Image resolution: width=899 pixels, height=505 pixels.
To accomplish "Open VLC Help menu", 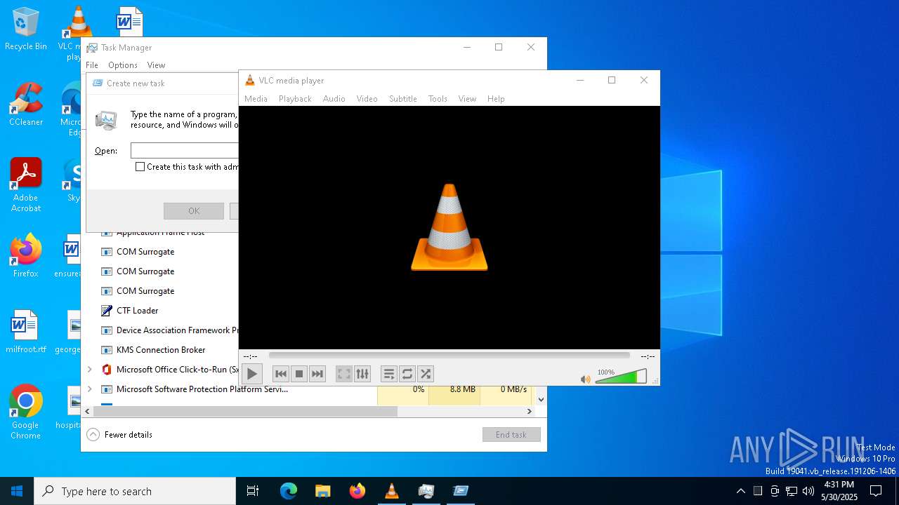I will pos(496,99).
